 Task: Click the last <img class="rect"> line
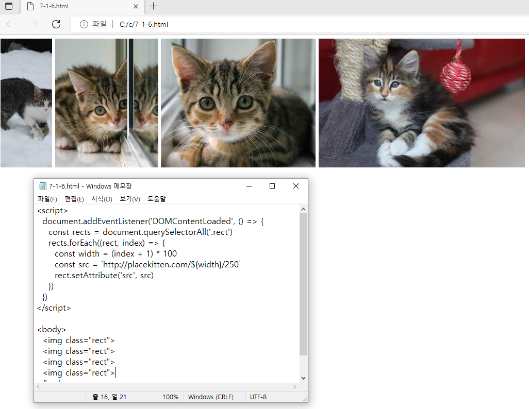(78, 372)
